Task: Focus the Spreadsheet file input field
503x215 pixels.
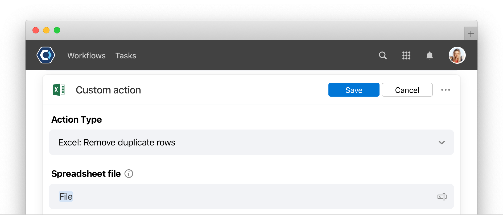Action: pos(251,196)
